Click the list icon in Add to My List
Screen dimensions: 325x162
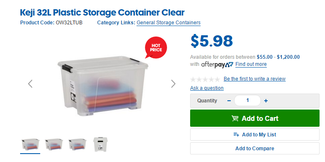pyautogui.click(x=236, y=135)
